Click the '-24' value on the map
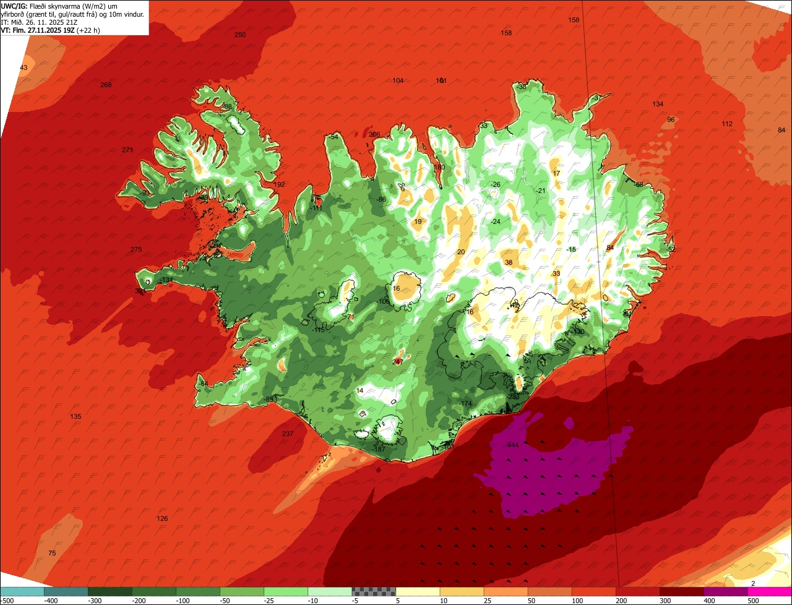Image resolution: width=792 pixels, height=605 pixels. pos(495,221)
